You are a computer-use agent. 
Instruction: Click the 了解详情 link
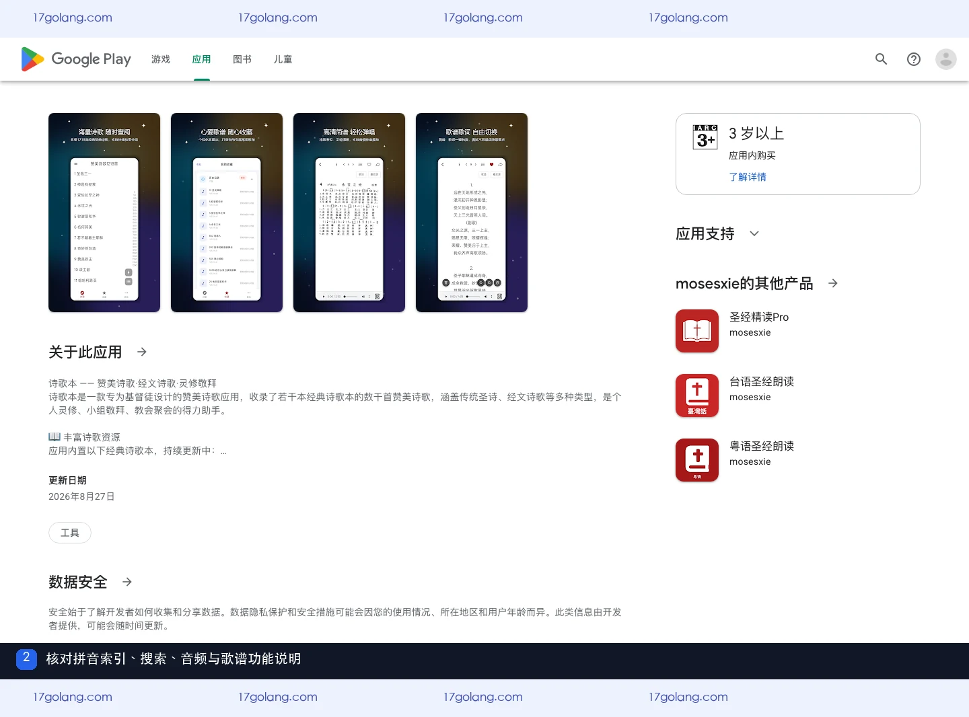[x=748, y=177]
